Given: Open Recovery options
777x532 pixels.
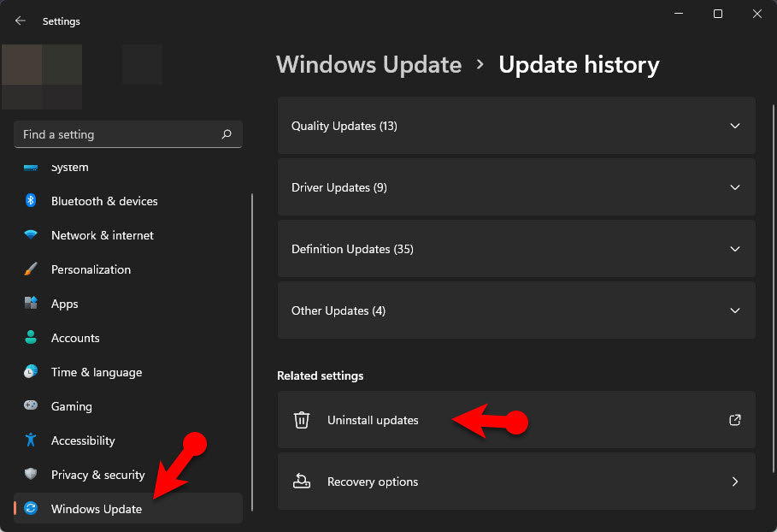Looking at the screenshot, I should tap(516, 482).
